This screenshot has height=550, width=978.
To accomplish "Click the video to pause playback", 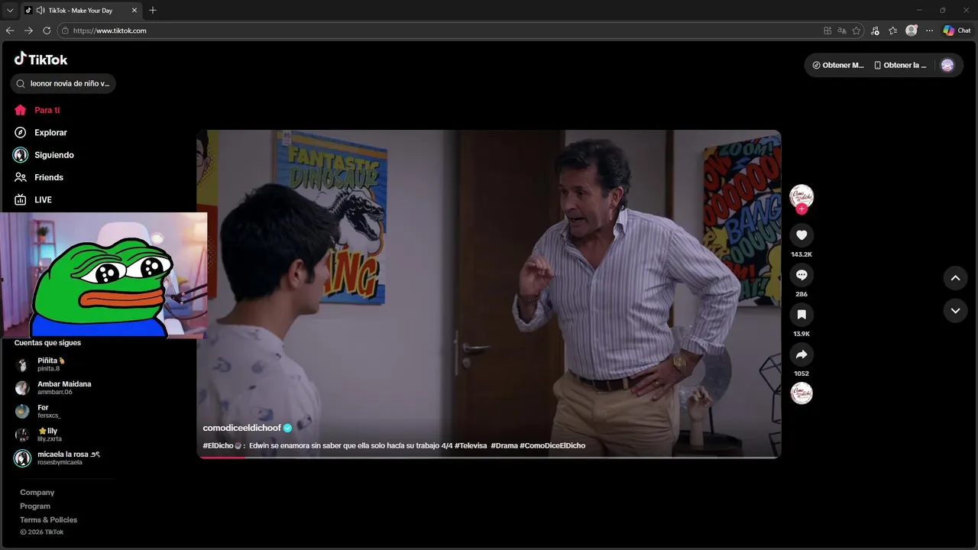I will tap(489, 293).
